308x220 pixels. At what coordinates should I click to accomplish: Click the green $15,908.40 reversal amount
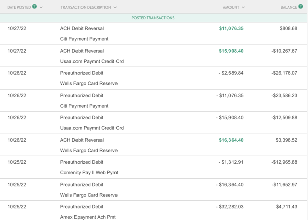[231, 51]
